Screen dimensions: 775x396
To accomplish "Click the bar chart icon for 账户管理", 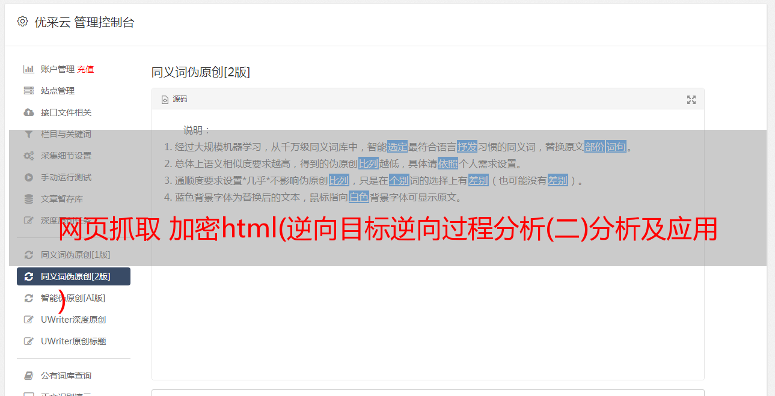I will 28,69.
